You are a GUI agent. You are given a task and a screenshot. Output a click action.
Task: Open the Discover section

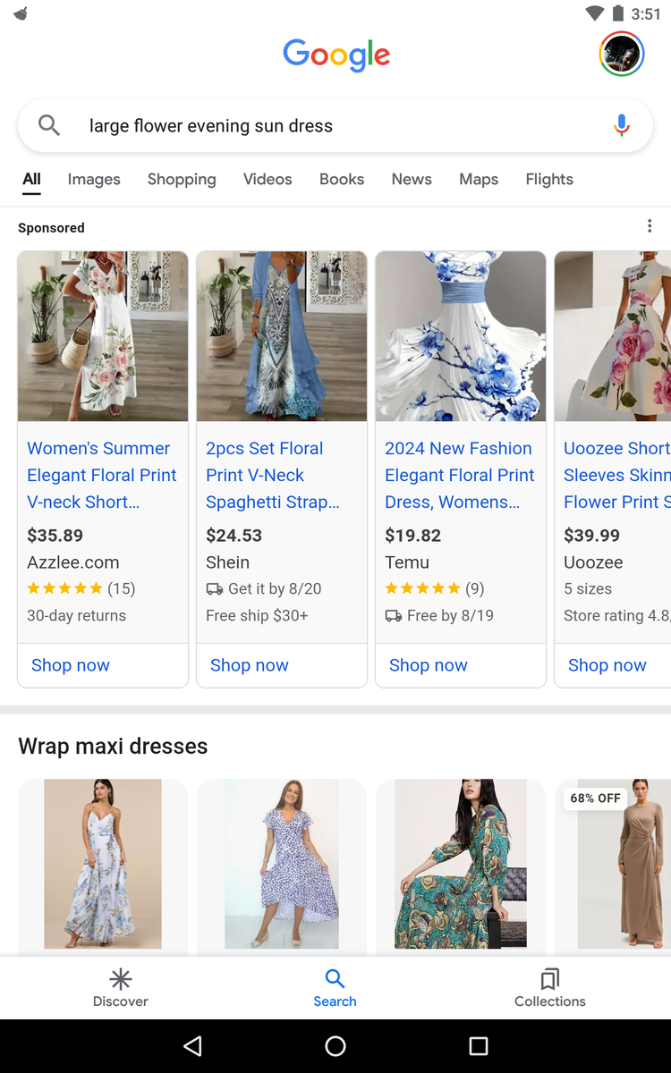pyautogui.click(x=121, y=987)
